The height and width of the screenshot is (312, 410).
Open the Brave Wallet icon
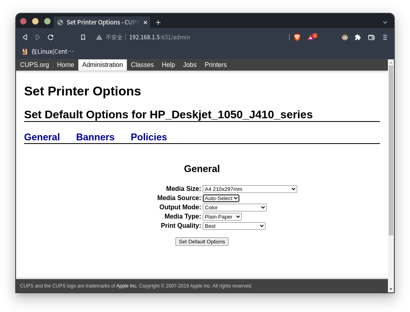(x=371, y=37)
